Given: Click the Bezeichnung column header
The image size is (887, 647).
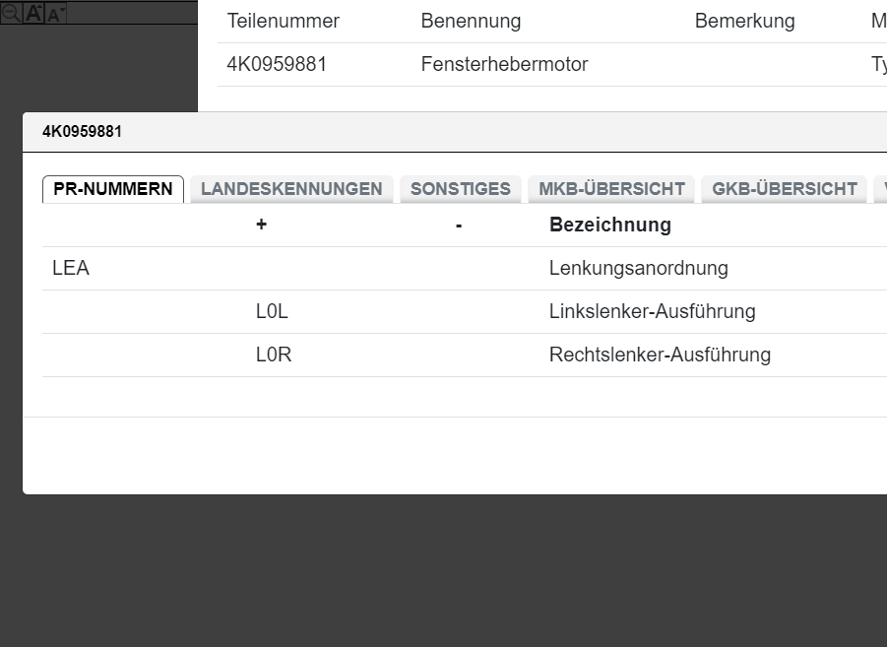Looking at the screenshot, I should [609, 225].
